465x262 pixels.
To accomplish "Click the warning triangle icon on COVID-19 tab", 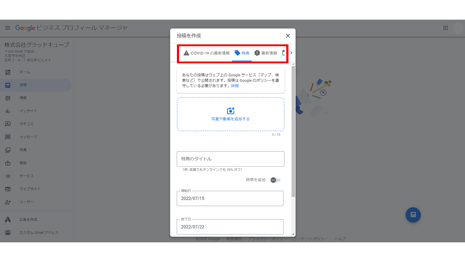I will click(x=186, y=53).
